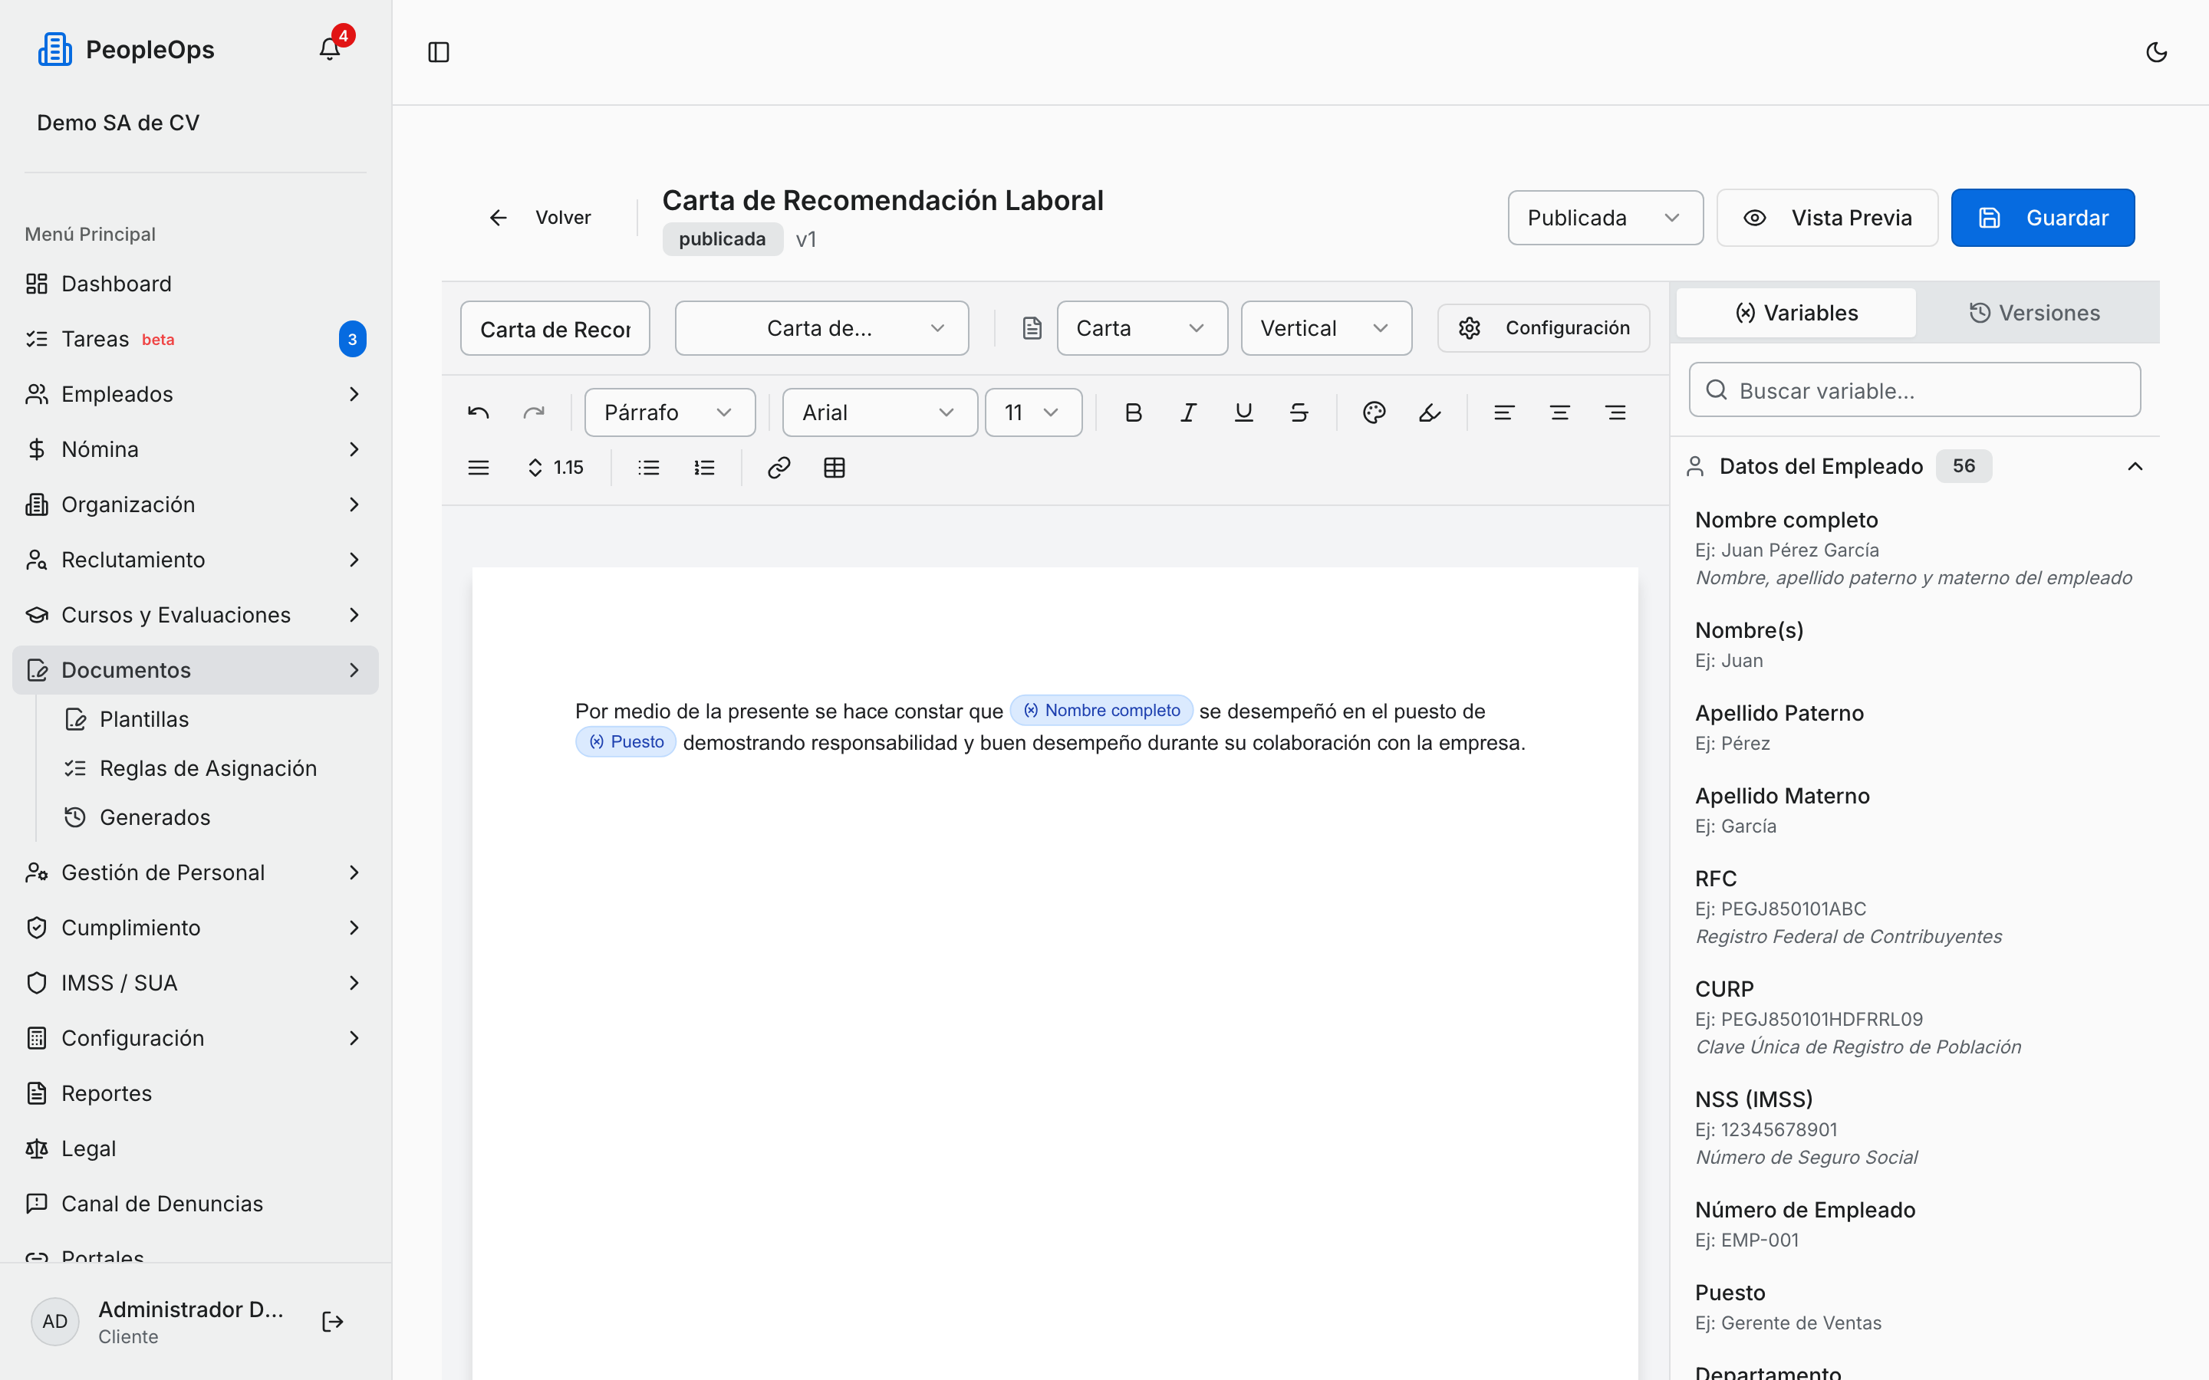The image size is (2209, 1380).
Task: Expand the Reclutamiento menu
Action: [x=196, y=560]
